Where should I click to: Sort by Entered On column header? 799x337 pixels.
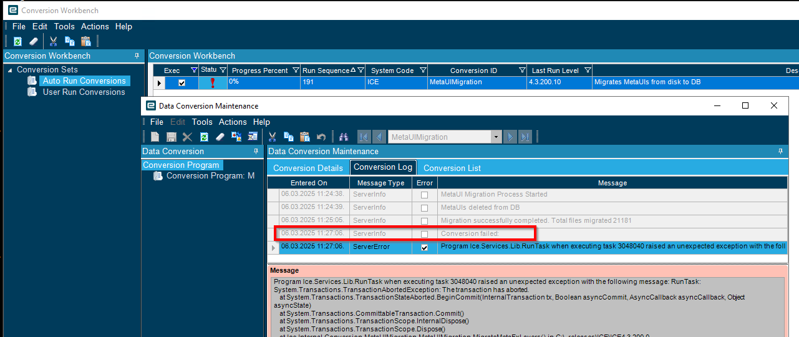tap(309, 183)
